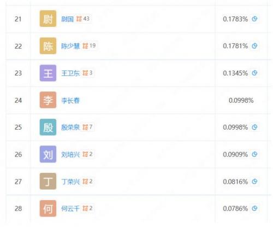Open shareholder link 尉国
273x227 pixels.
pos(67,19)
